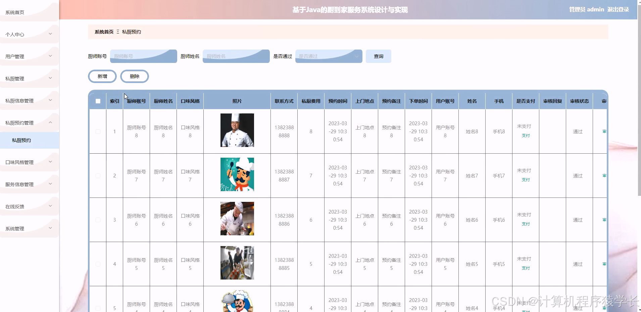Open chef photo thumbnail in row 1
Image resolution: width=641 pixels, height=312 pixels.
click(237, 130)
